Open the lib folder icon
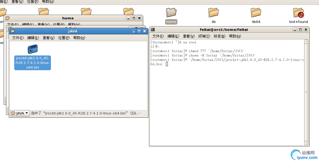Image resolution: width=319 pixels, height=162 pixels. pos(213,13)
